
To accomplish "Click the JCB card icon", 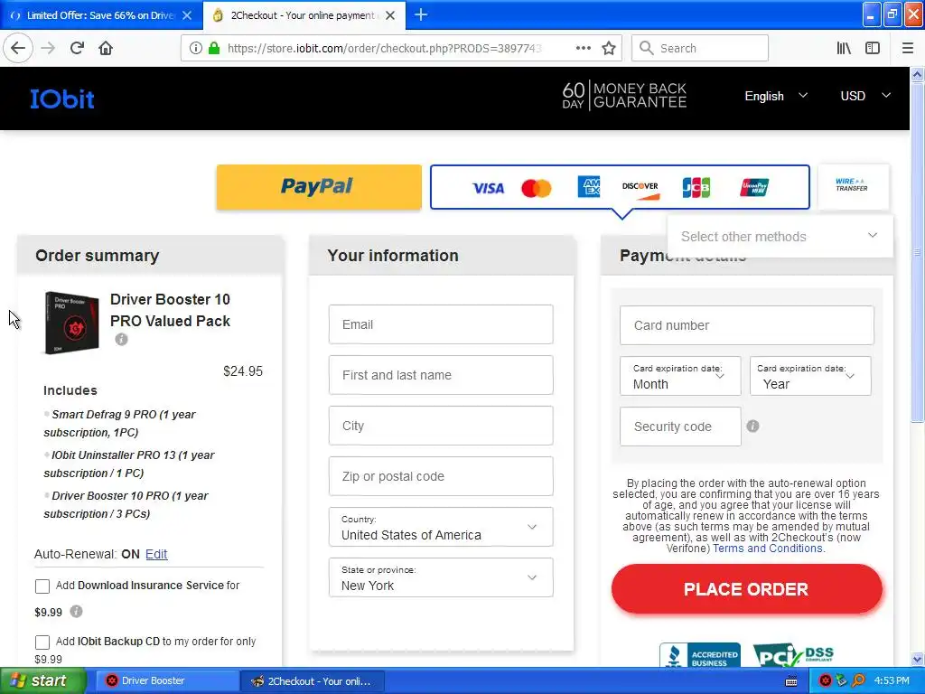I will [x=696, y=188].
